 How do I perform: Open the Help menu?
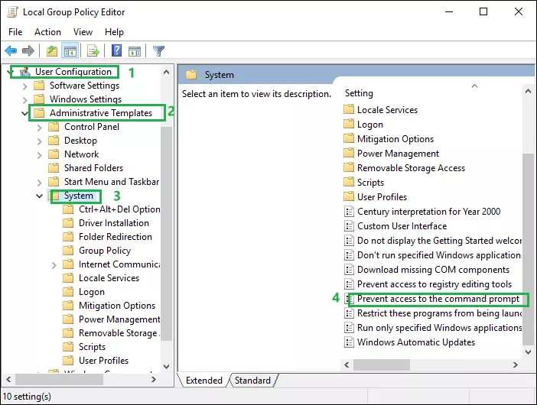tap(114, 32)
